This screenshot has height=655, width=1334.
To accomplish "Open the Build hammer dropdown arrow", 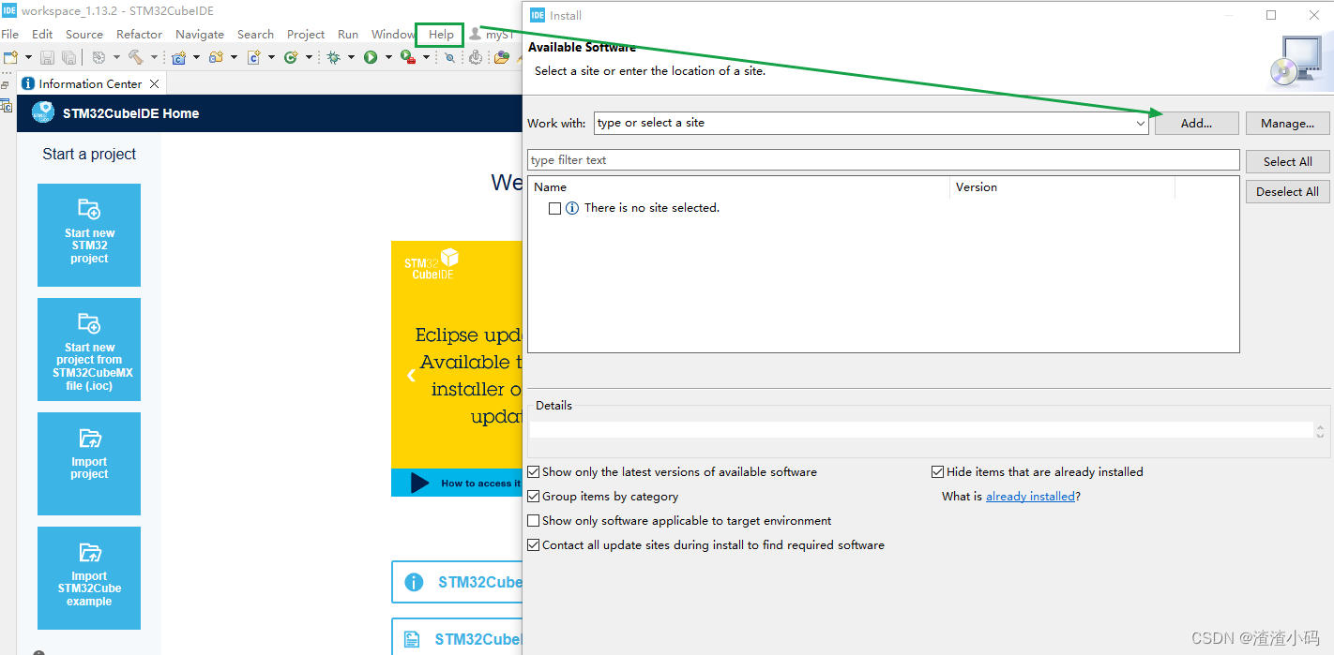I will pyautogui.click(x=154, y=57).
